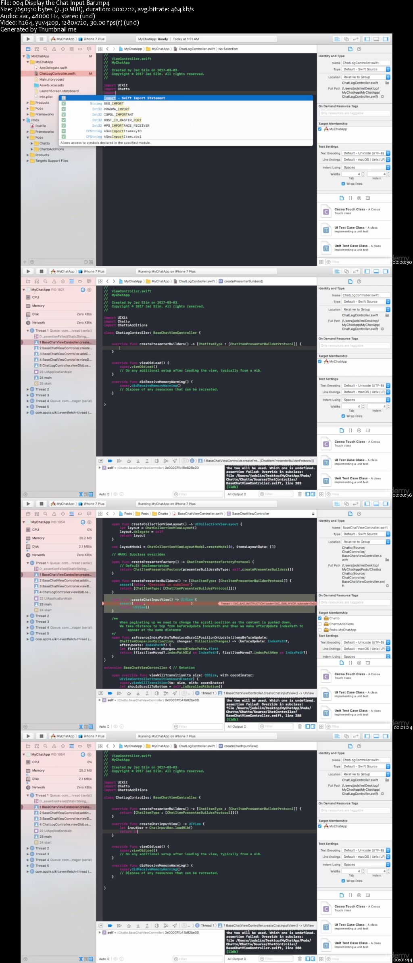Viewport: 413px width, 963px height.
Task: In the 00:00:56 frame, click the Continue program execution icon
Action: click(119, 461)
